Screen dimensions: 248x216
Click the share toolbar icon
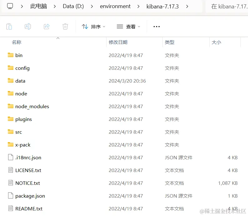[x=47, y=26]
